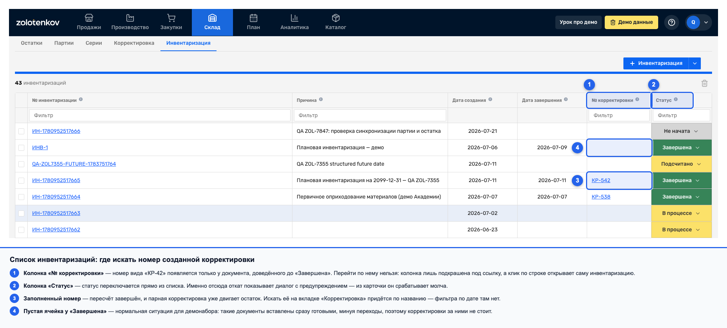Viewport: 727px width, 328px height.
Task: Tick checkbox for ИН-1780952517663 row
Action: pyautogui.click(x=21, y=213)
